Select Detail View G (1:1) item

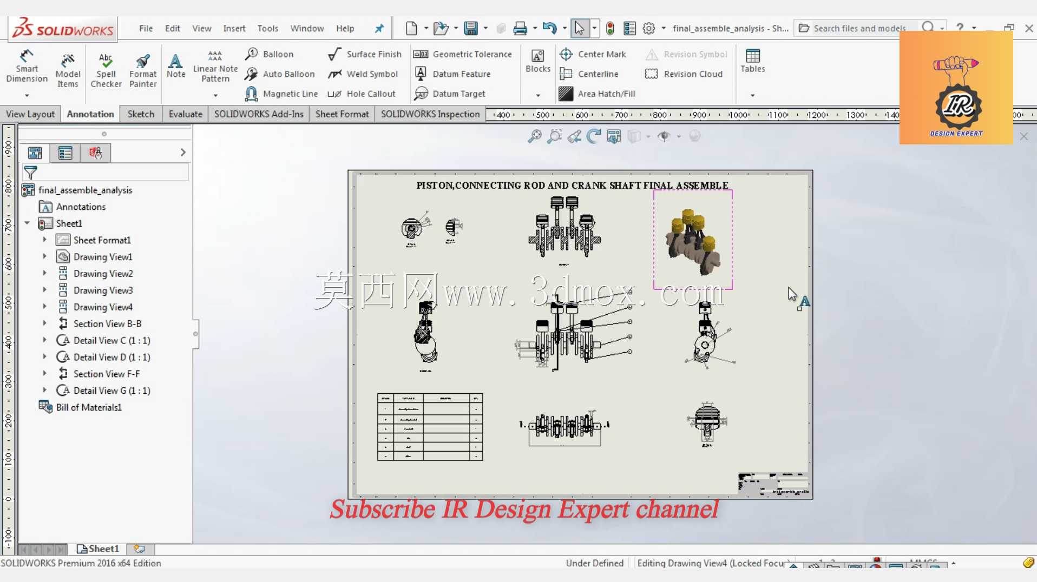[103, 391]
